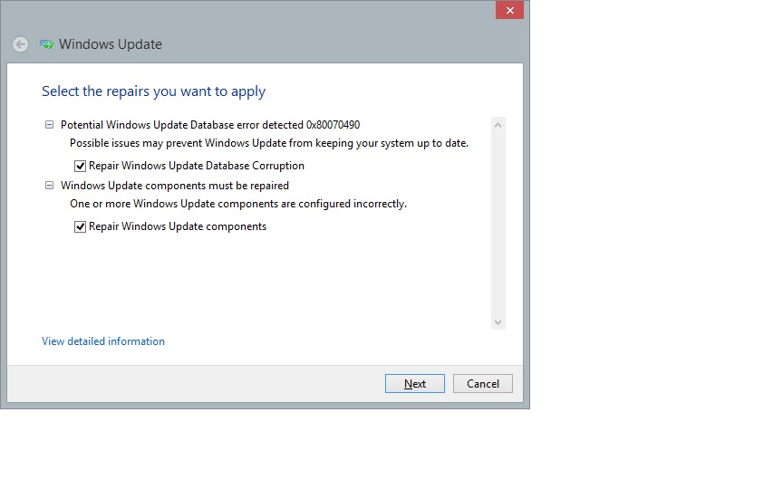
Task: Click the Select the repairs you want heading
Action: [x=153, y=91]
